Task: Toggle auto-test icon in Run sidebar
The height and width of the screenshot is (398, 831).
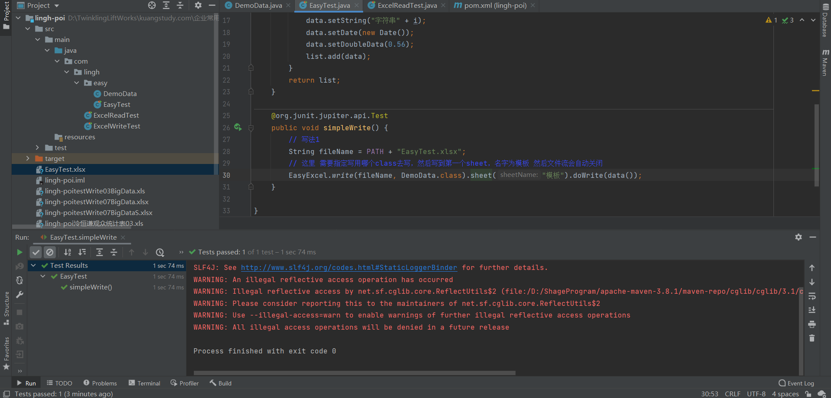Action: (x=19, y=280)
